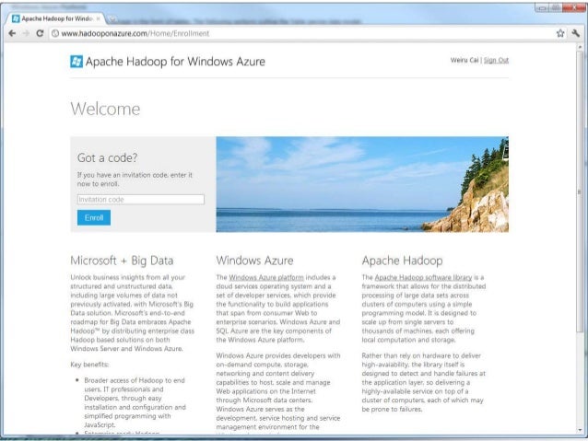Click the user name Weiru Cai
588x441 pixels.
coord(465,60)
